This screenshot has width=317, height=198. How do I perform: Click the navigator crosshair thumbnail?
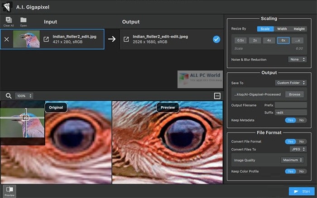pyautogui.click(x=23, y=123)
